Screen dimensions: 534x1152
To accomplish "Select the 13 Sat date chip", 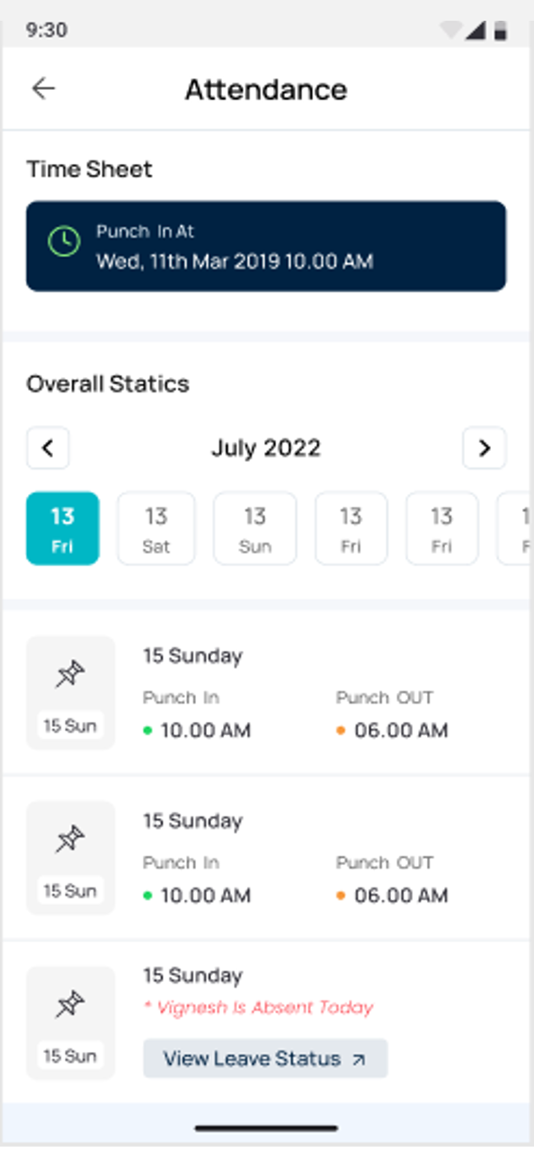I will pyautogui.click(x=156, y=528).
